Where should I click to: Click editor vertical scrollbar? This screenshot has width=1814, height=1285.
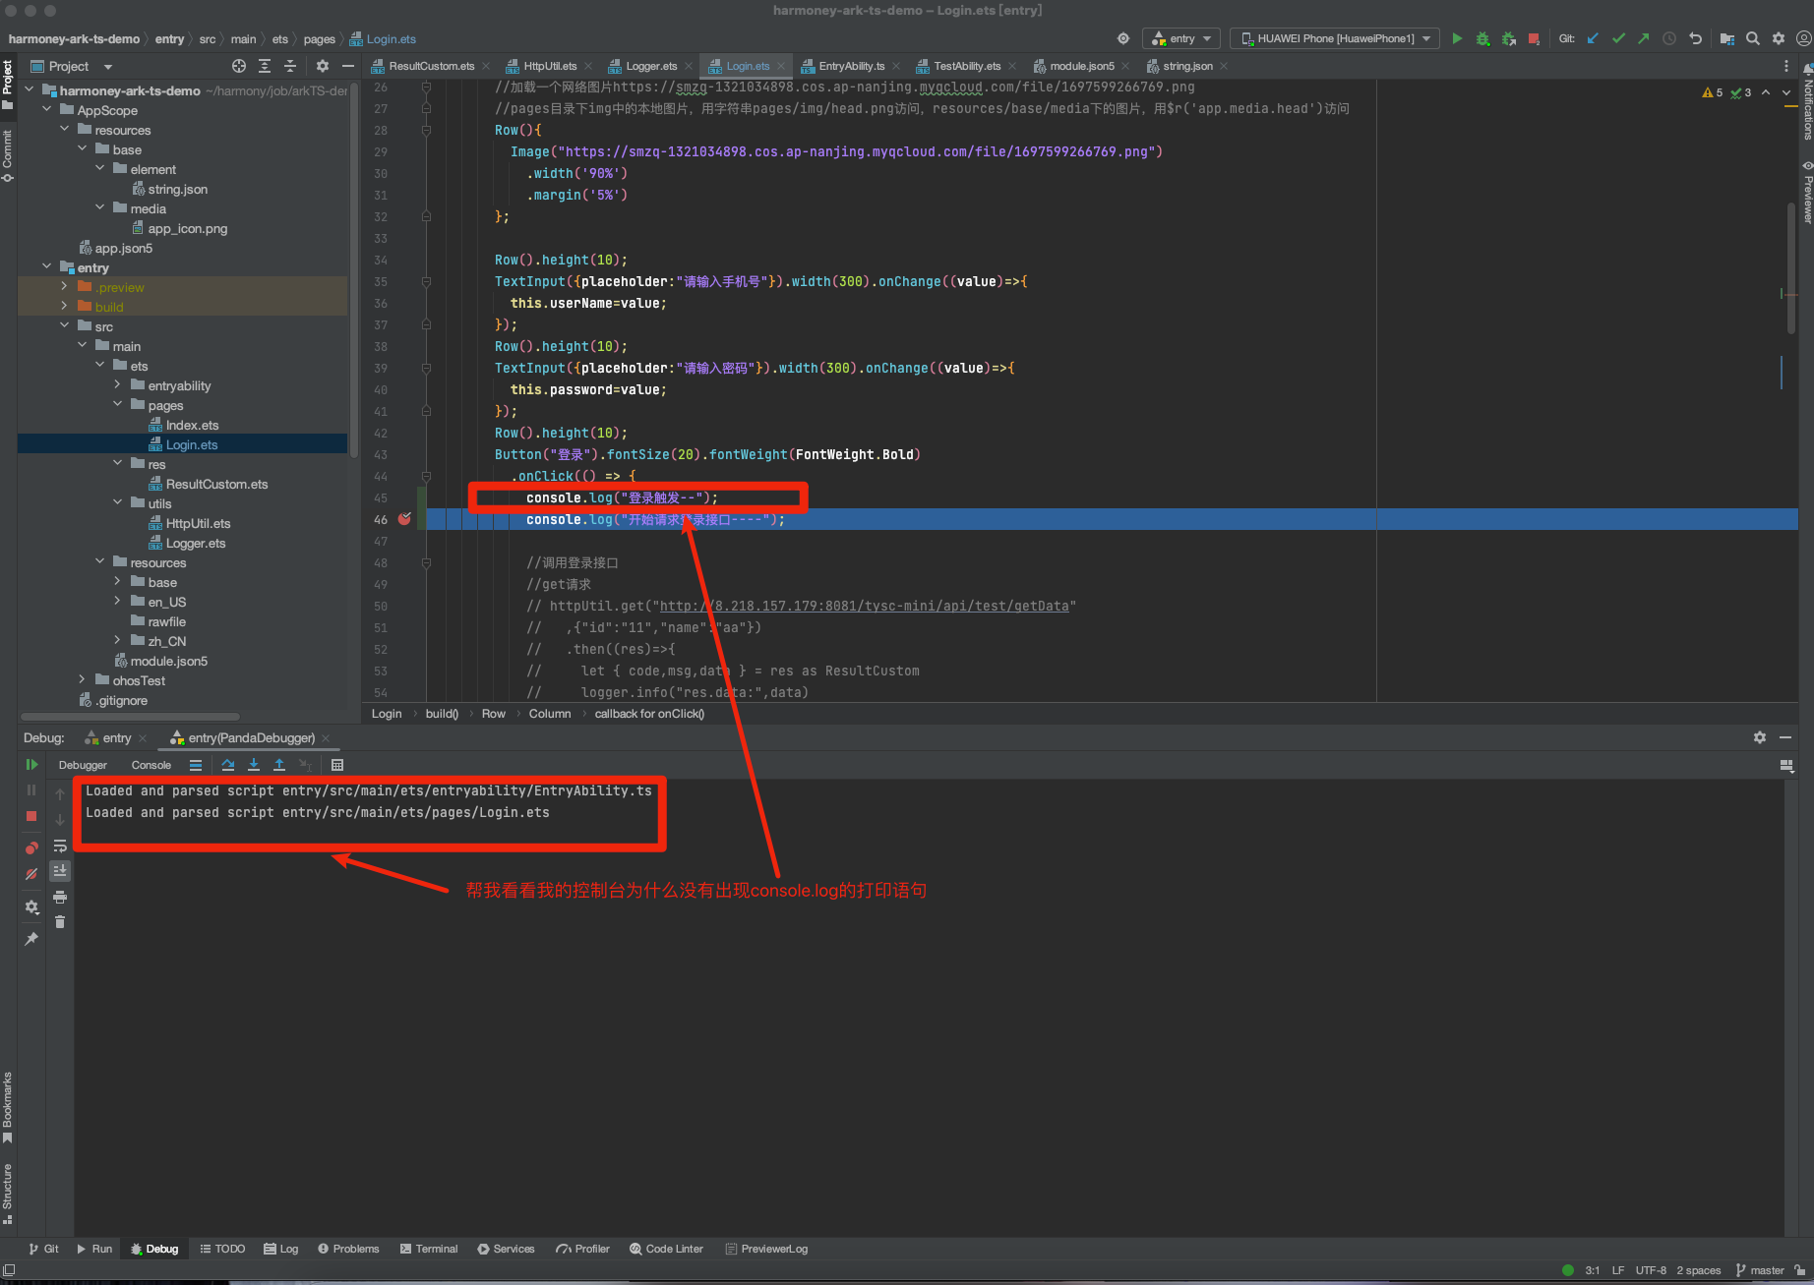coord(1790,267)
